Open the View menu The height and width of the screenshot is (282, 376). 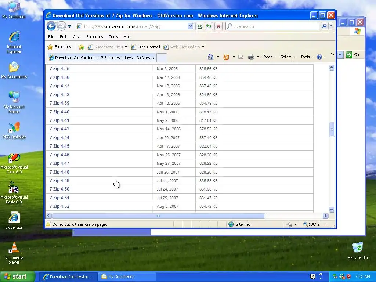pyautogui.click(x=76, y=37)
